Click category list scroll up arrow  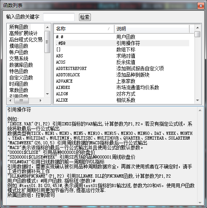pyautogui.click(x=47, y=27)
